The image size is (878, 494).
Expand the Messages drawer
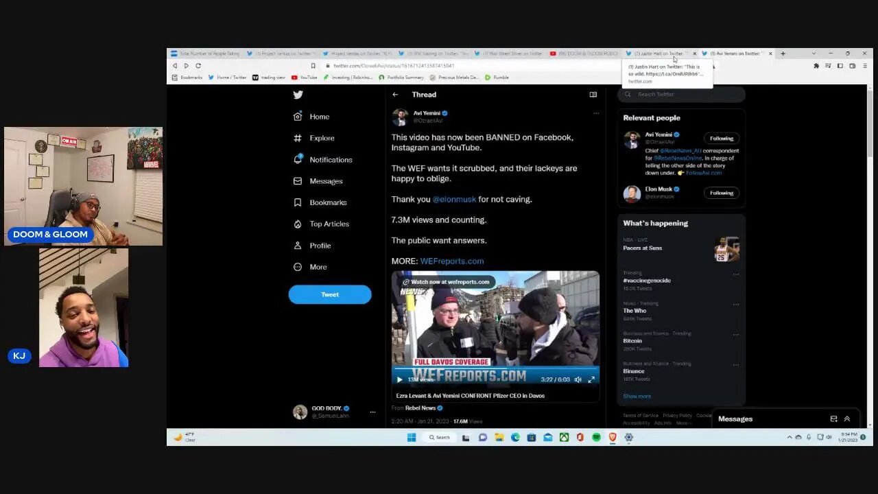[847, 419]
